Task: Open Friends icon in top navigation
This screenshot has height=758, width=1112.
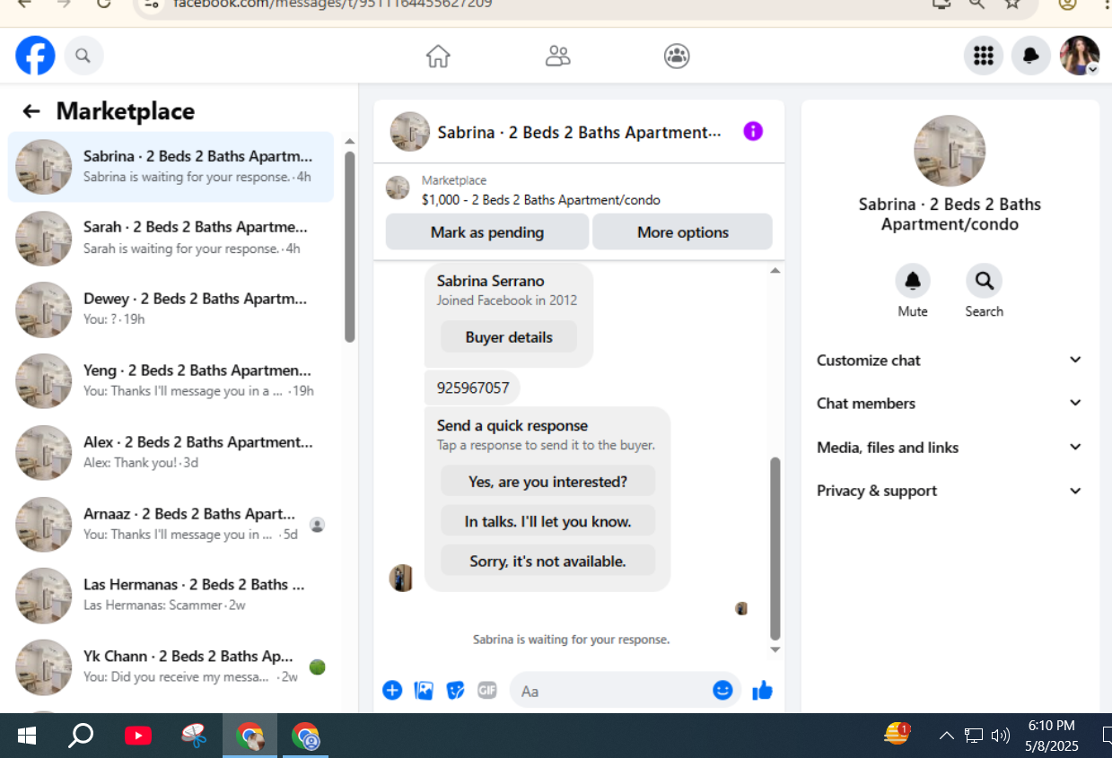Action: 557,57
